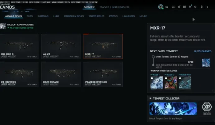
Task: Click the lock icon beside Tempest Collector
Action: (150, 98)
